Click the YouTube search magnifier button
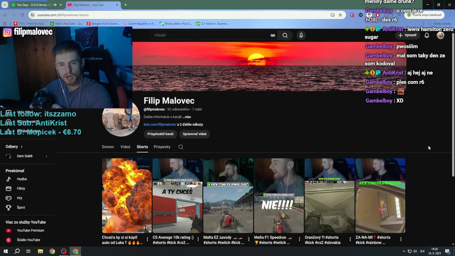 pyautogui.click(x=285, y=35)
